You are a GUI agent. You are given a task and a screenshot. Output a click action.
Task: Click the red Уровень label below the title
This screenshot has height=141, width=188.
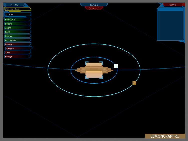(x=94, y=8)
